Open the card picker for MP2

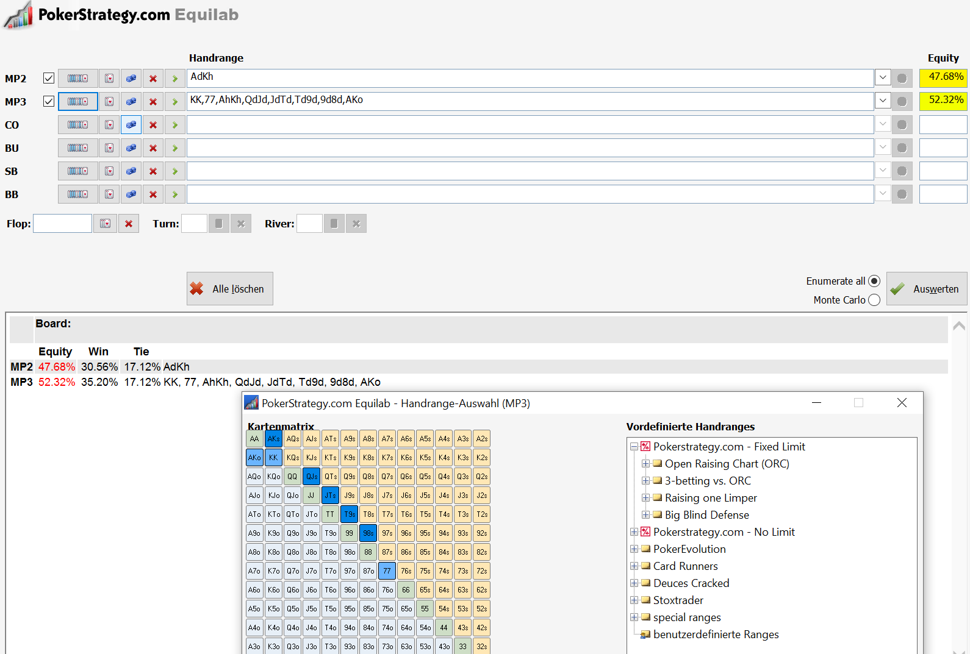coord(109,79)
